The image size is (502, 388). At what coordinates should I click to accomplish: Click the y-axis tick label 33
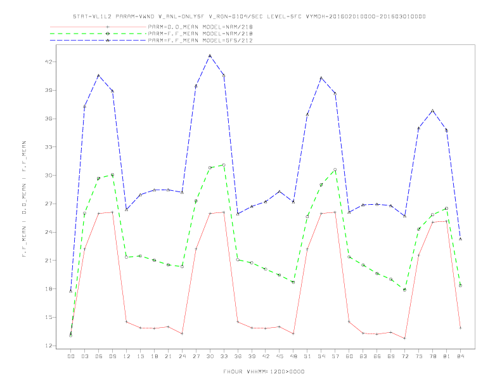coord(48,147)
